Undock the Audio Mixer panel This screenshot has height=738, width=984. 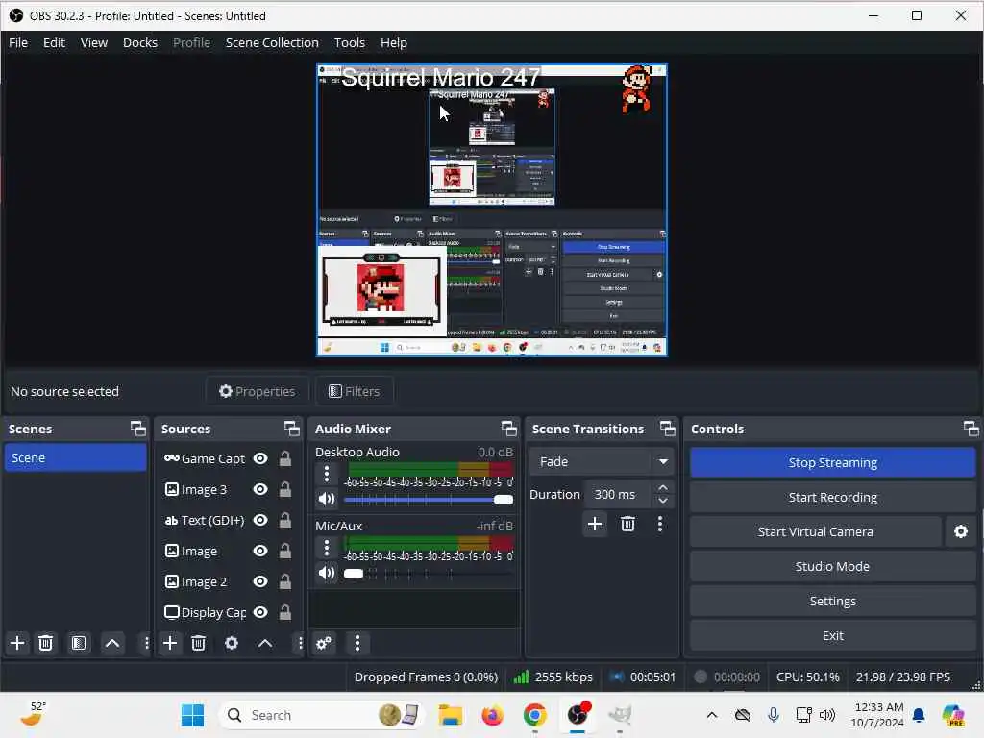click(x=509, y=429)
